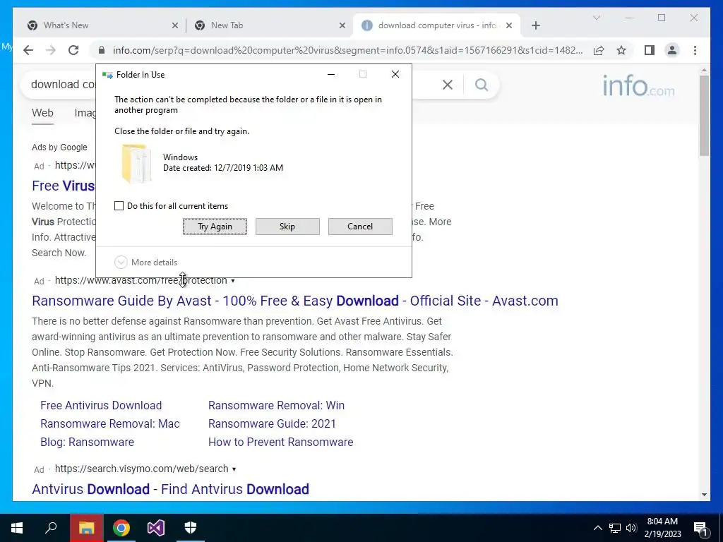Open Ransomware Guide: 2021 sitelink
This screenshot has width=723, height=542.
(x=272, y=424)
